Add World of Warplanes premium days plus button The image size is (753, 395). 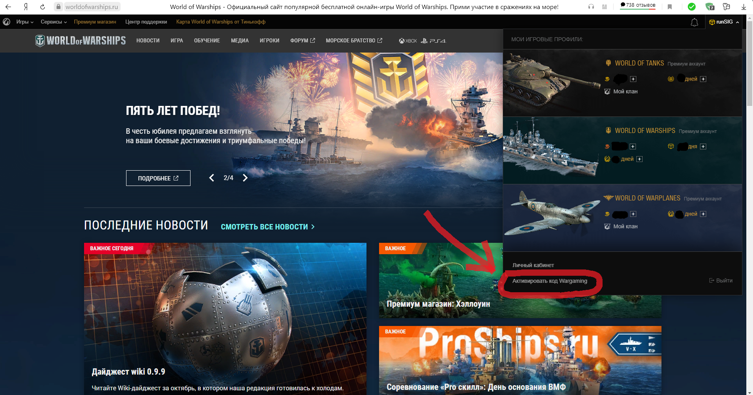point(703,214)
